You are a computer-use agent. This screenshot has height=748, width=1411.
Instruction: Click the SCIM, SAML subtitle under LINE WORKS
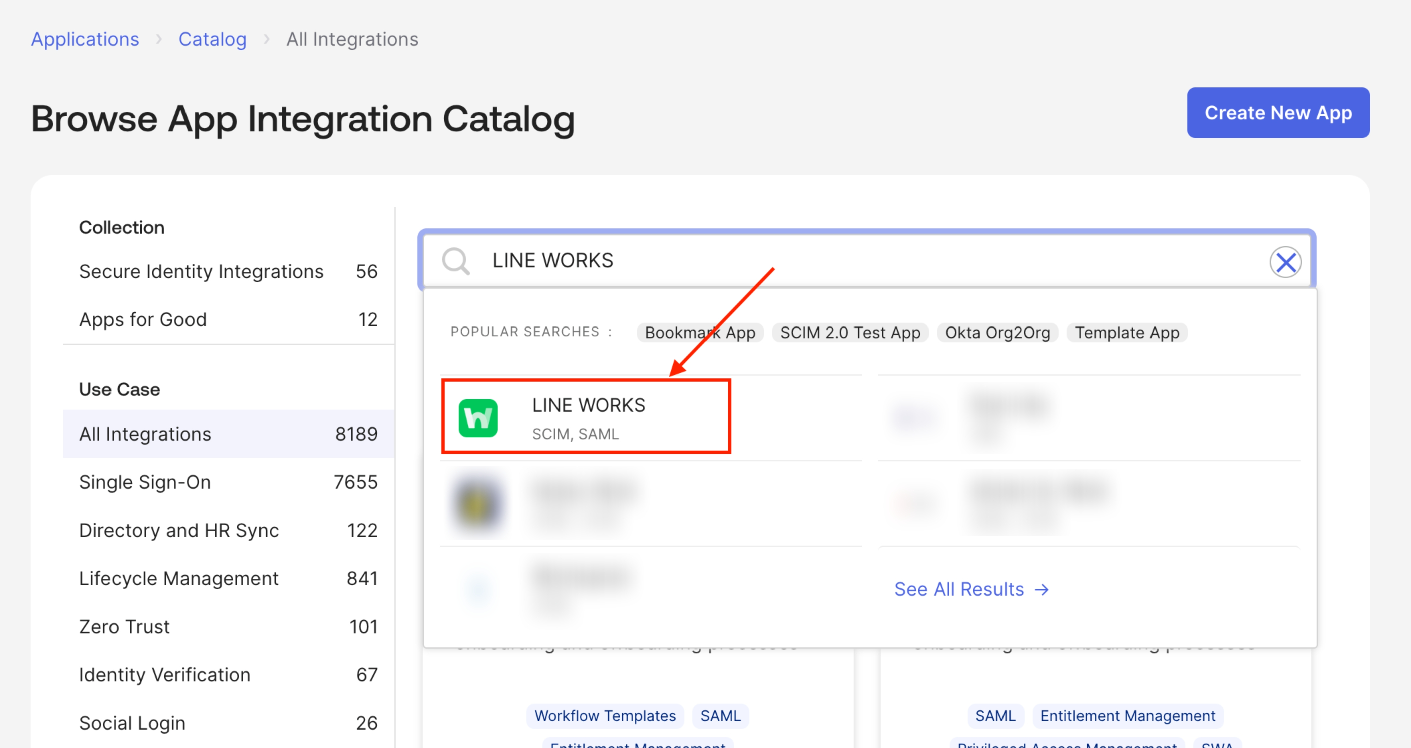pos(575,434)
